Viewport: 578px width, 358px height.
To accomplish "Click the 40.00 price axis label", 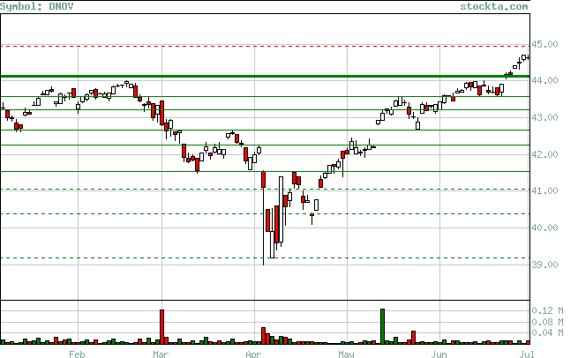I will 544,227.
